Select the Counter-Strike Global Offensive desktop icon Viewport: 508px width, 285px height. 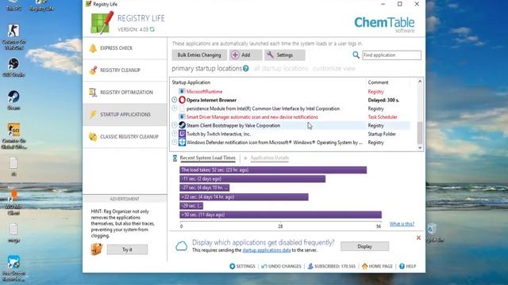(x=13, y=135)
